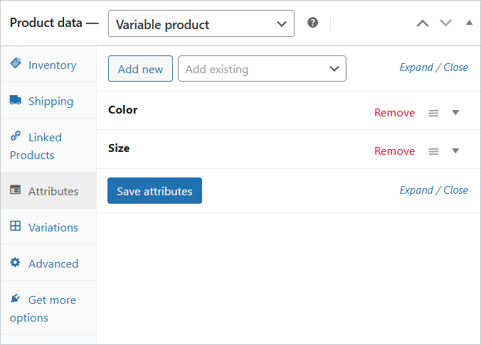Click the Linked Products chain icon
This screenshot has height=345, width=481.
(16, 136)
